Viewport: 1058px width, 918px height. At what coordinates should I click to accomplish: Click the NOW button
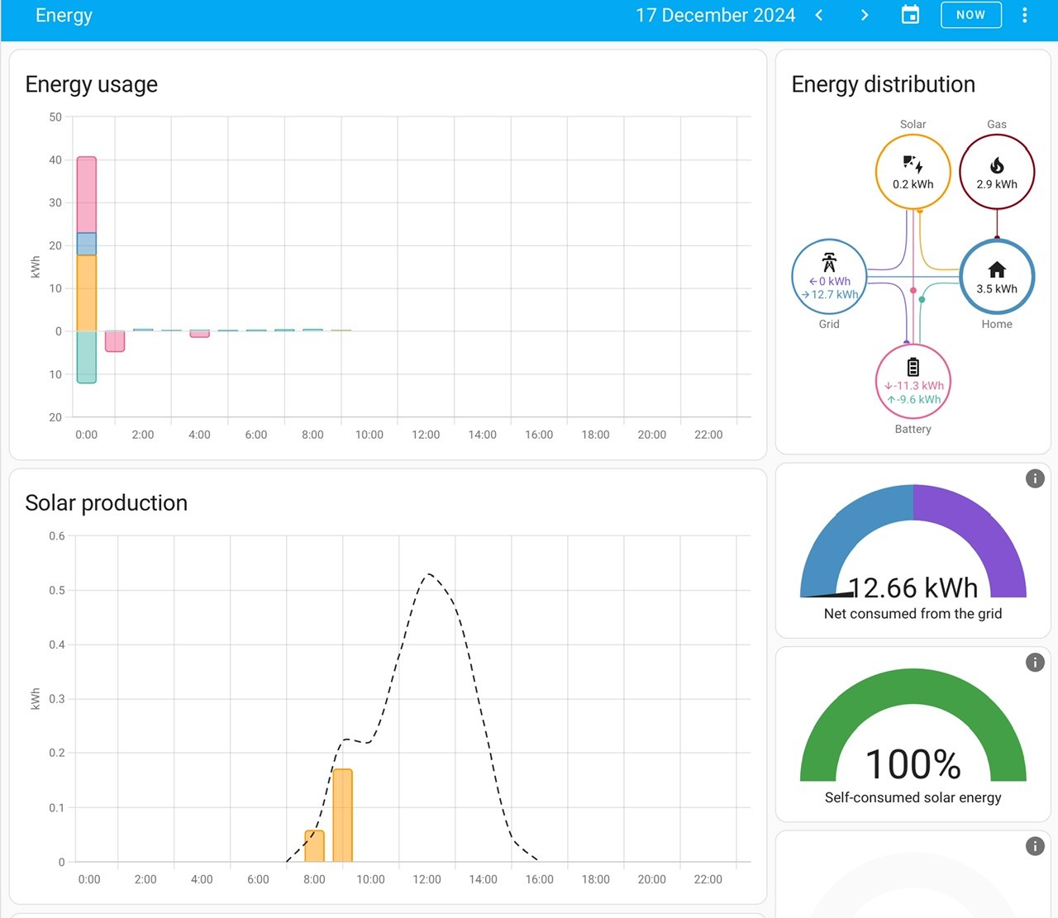point(971,15)
